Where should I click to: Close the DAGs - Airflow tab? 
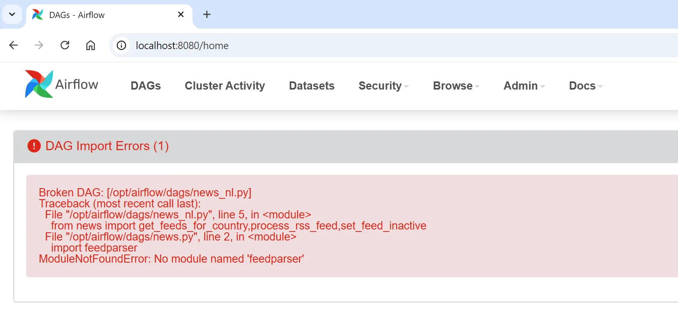[181, 15]
